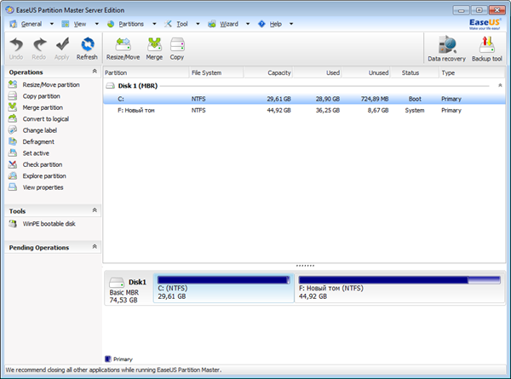Collapse the Operations panel
Screen dimensions: 511x379
pos(94,72)
